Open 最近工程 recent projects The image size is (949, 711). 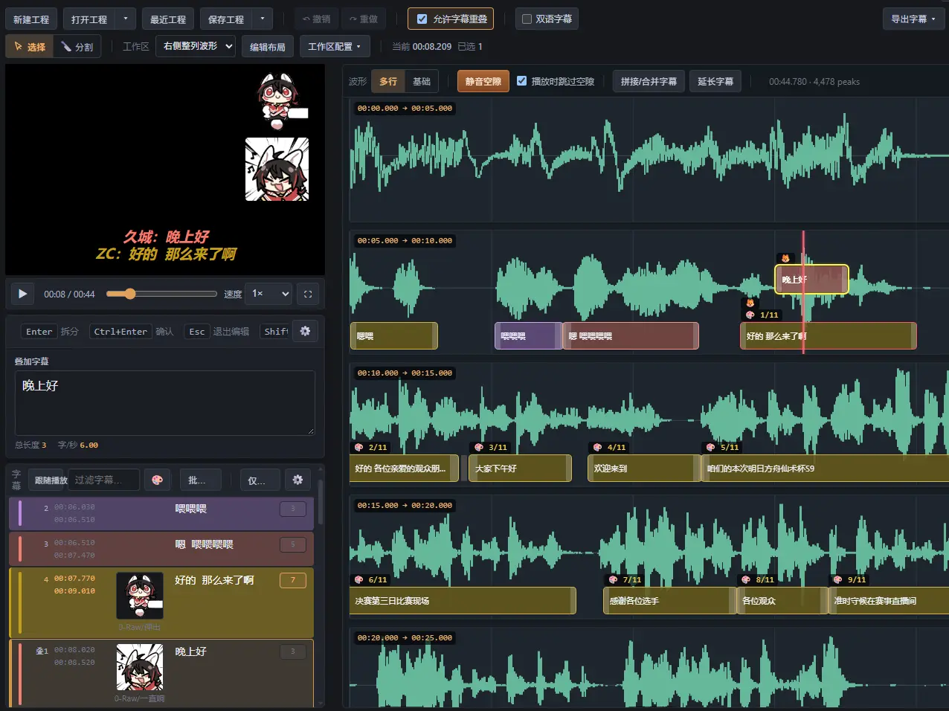(168, 19)
